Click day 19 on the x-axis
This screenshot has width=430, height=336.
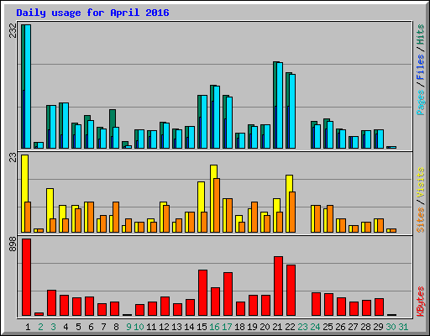(252, 327)
